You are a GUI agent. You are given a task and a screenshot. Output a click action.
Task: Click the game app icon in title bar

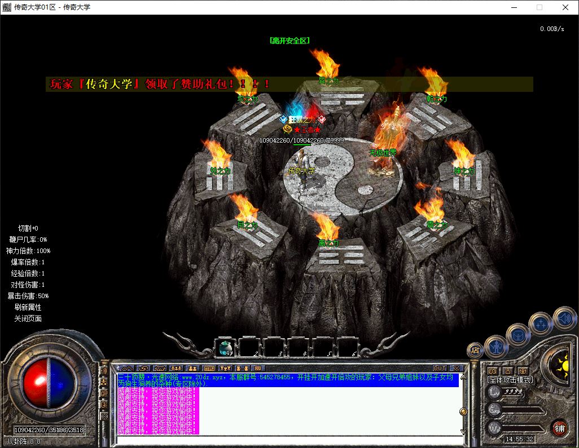click(7, 7)
